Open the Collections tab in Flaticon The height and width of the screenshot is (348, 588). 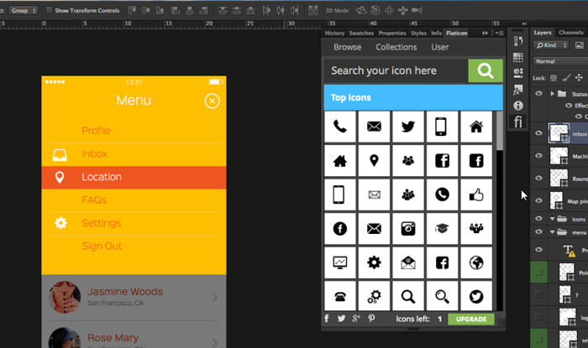(x=396, y=47)
